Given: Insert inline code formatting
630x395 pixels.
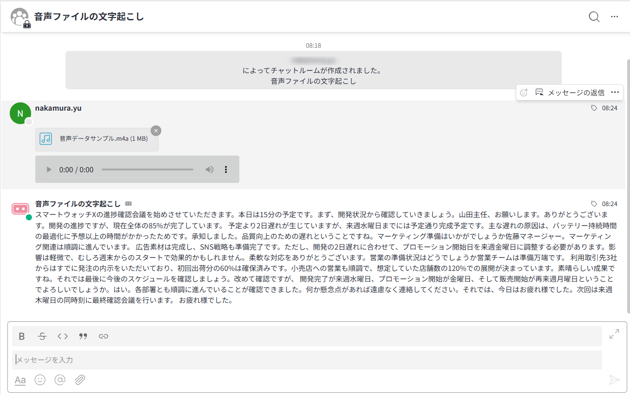Looking at the screenshot, I should (x=63, y=337).
